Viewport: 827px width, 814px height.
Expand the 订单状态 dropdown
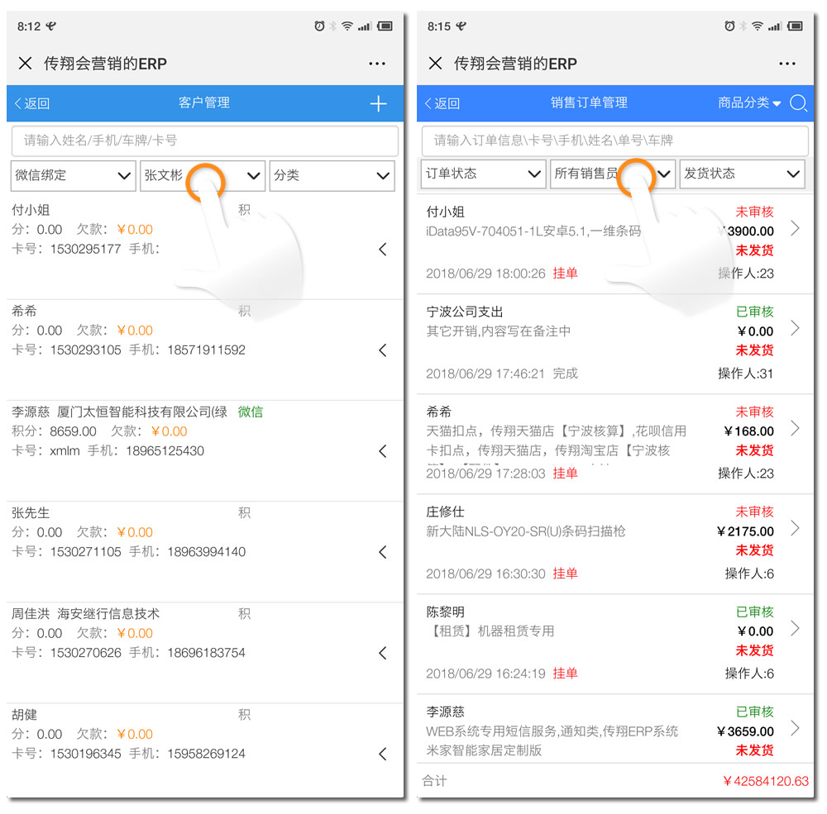click(x=483, y=174)
